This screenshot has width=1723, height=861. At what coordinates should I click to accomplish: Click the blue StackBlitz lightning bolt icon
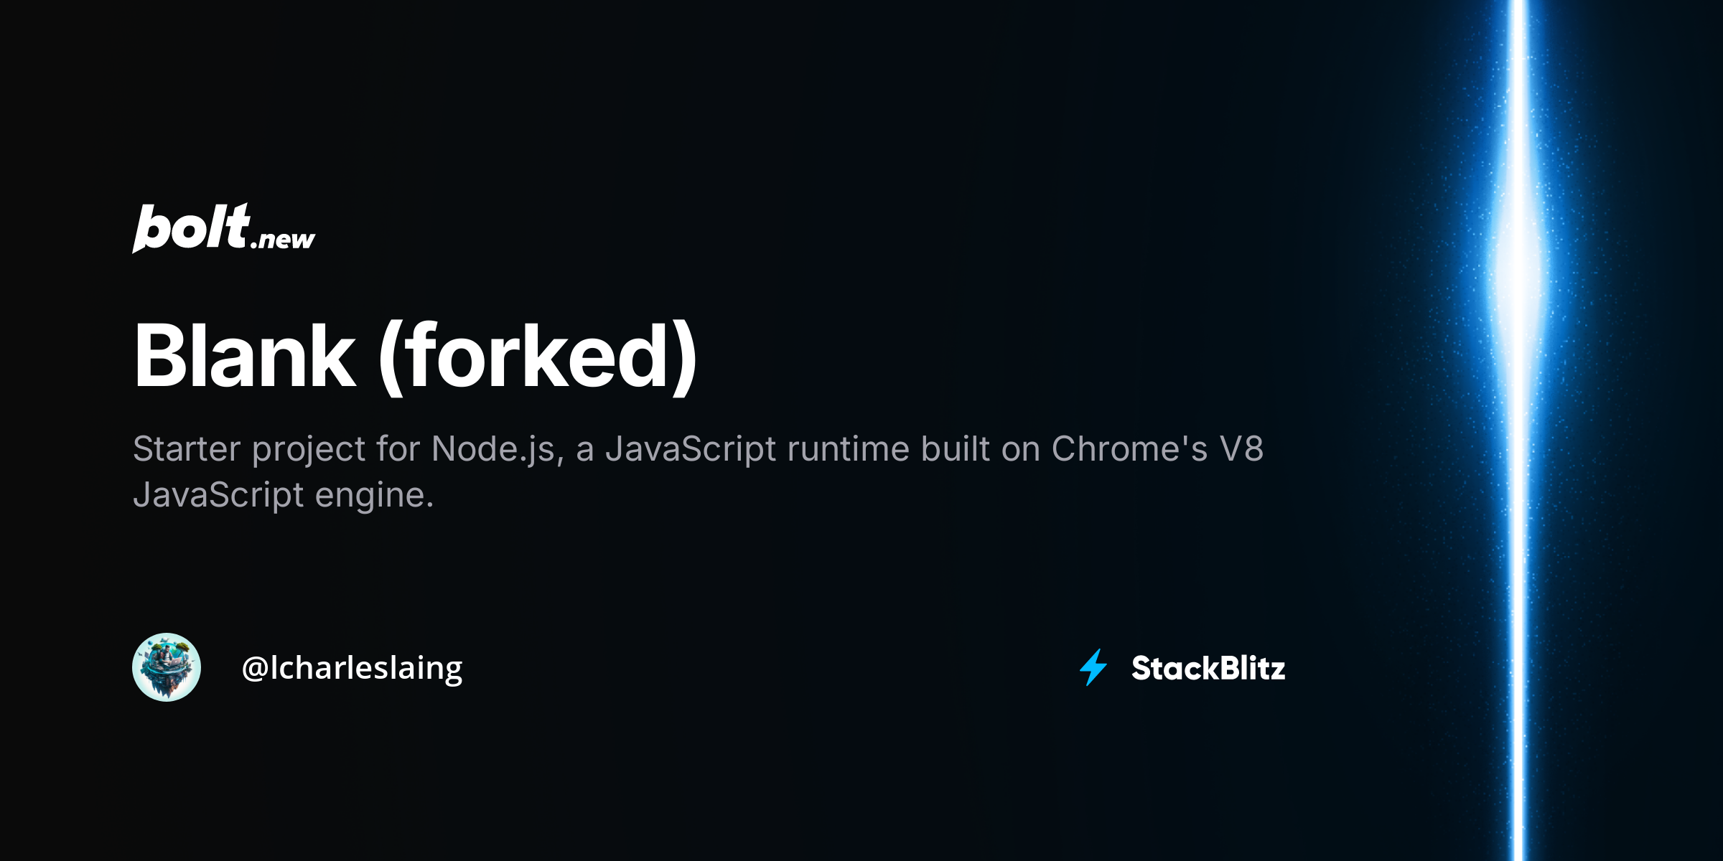tap(1093, 667)
